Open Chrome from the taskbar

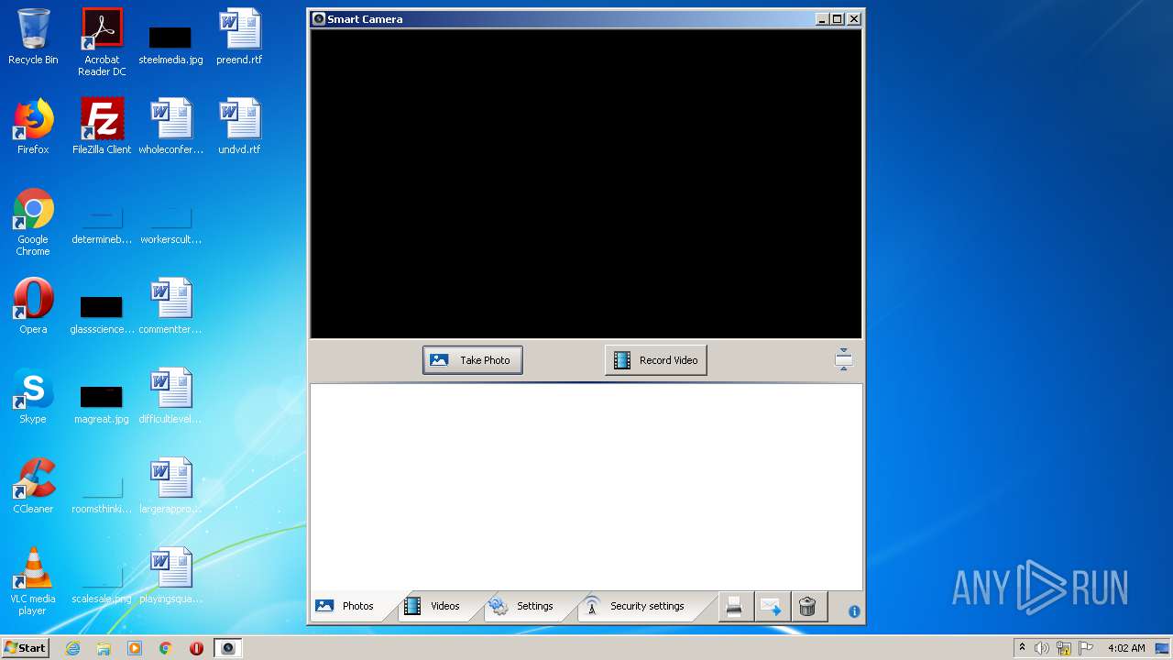(x=166, y=648)
